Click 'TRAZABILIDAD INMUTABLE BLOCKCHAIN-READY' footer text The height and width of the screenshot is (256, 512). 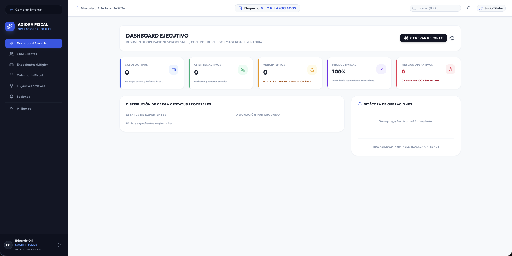pos(406,147)
